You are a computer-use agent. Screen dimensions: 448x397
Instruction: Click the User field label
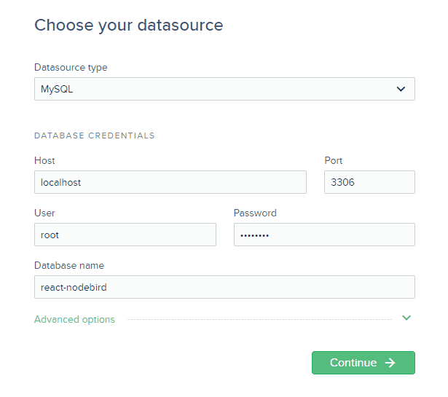tap(44, 213)
